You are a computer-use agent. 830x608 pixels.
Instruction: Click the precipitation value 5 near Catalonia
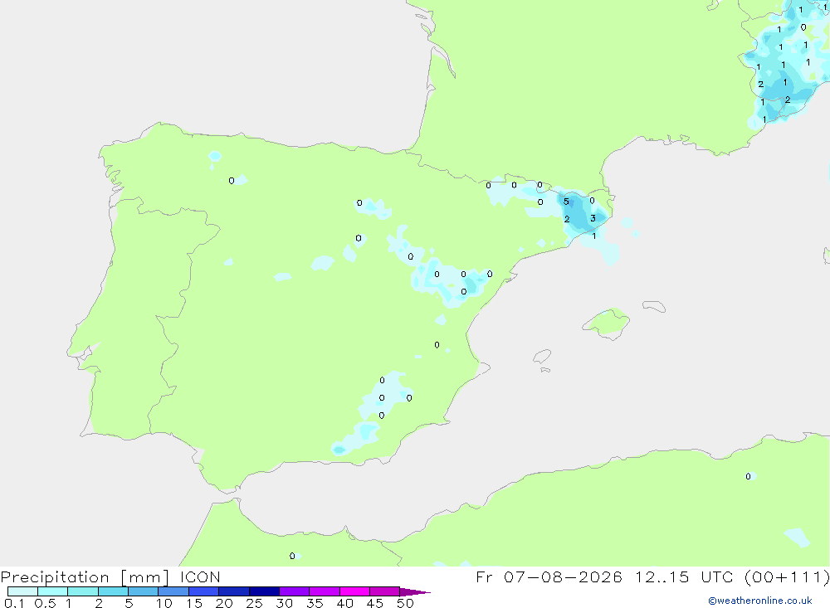[566, 202]
